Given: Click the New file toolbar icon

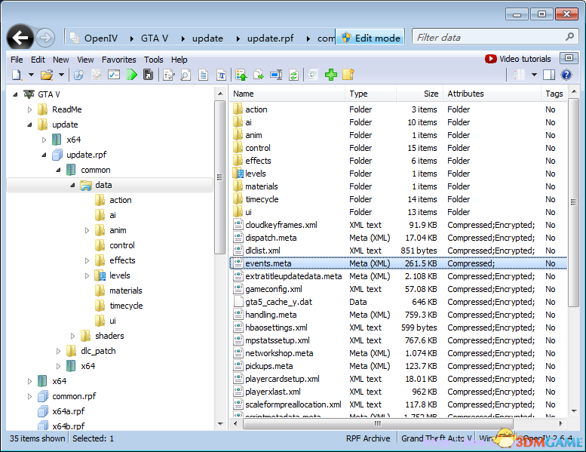Looking at the screenshot, I should (17, 75).
